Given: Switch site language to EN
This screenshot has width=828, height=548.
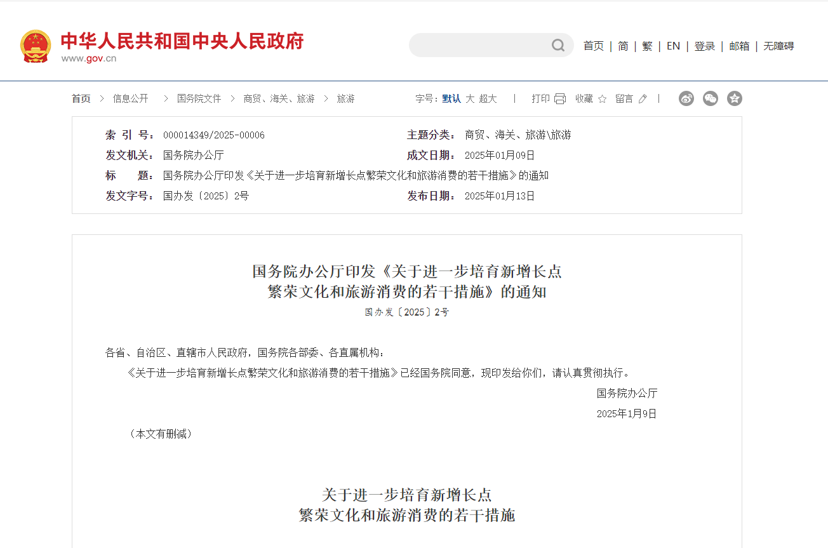Looking at the screenshot, I should point(673,46).
